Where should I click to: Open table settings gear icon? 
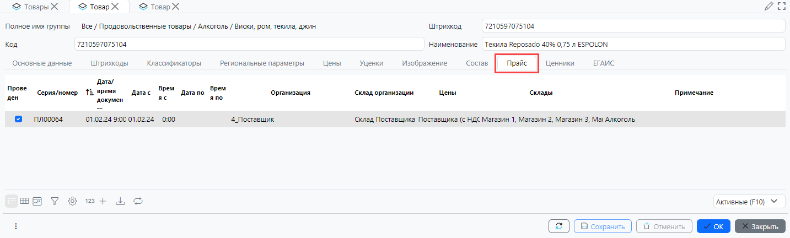pos(72,201)
